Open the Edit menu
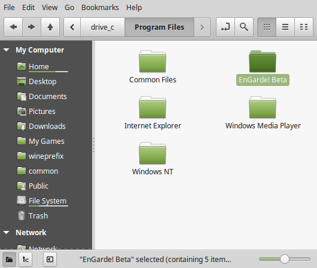Image resolution: width=317 pixels, height=268 pixels. (28, 8)
